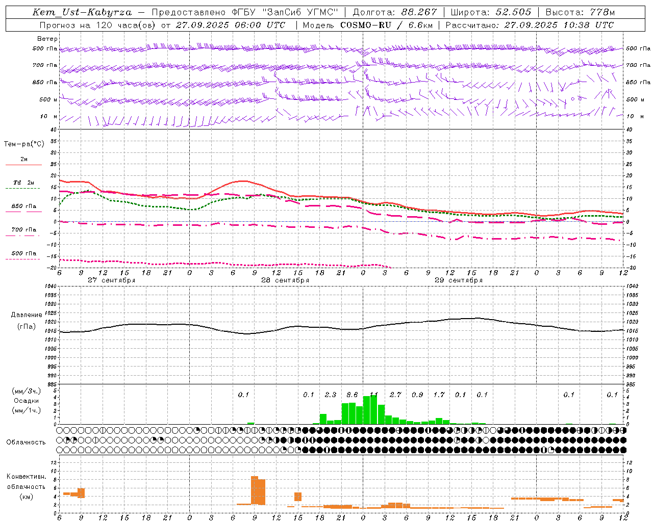
Task: Click the Осадки panel label
Action: point(27,401)
